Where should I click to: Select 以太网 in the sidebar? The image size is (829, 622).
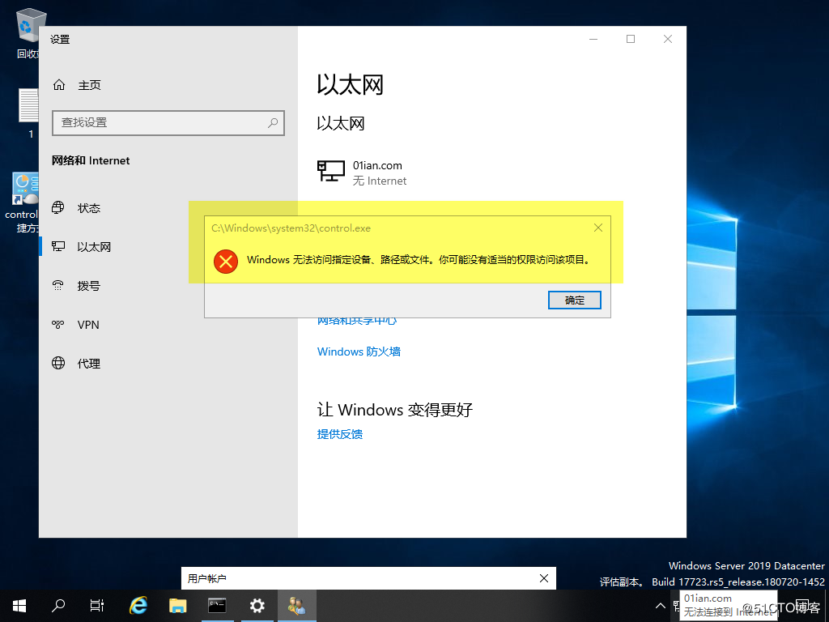click(x=94, y=247)
